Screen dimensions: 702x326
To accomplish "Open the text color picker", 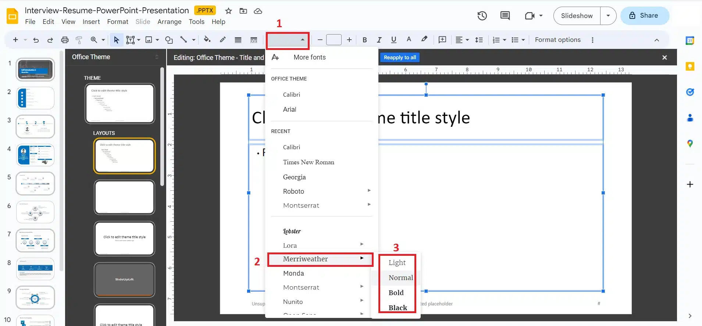I will point(409,40).
